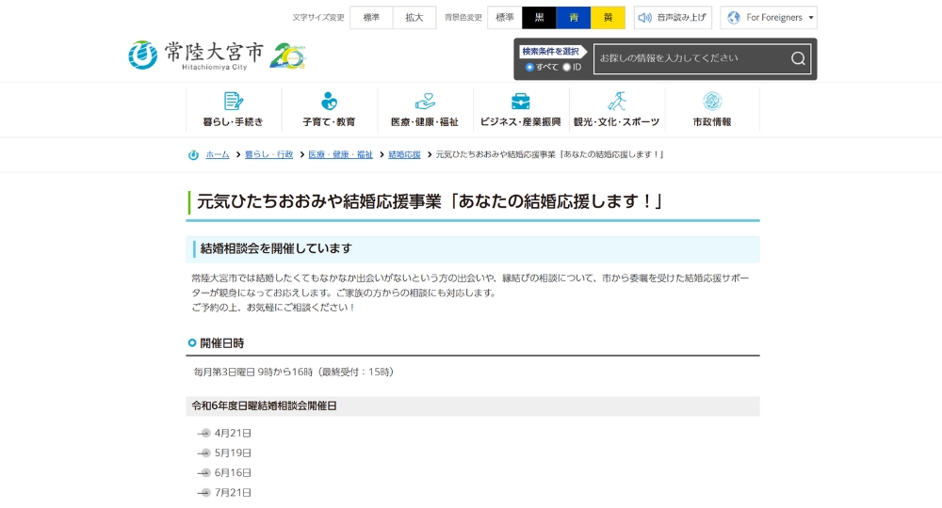942x508 pixels.
Task: Reset text size to 標準
Action: pos(371,18)
